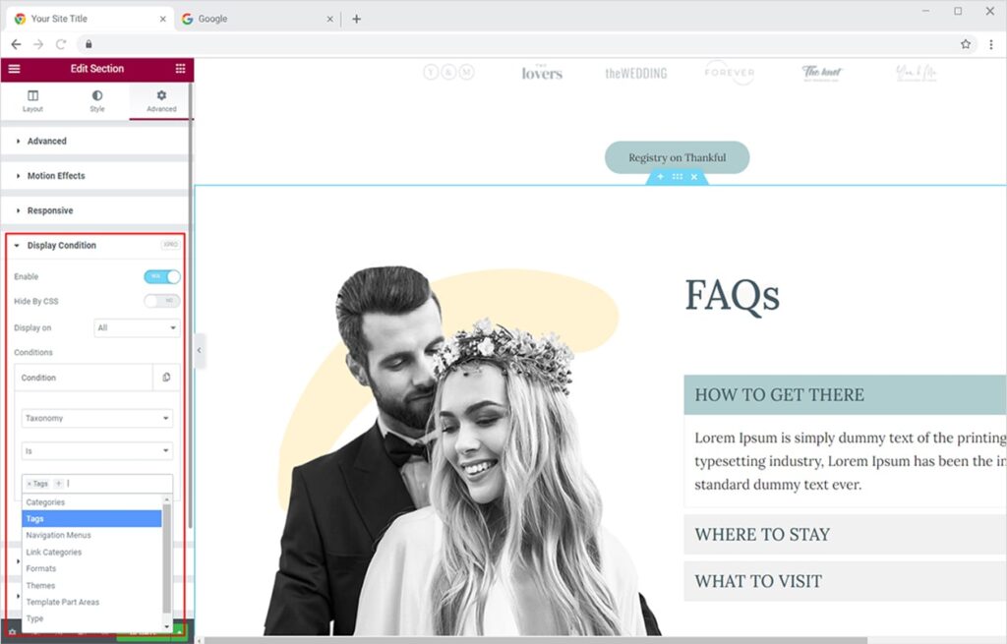Bookmark page with the star icon
The image size is (1007, 644).
point(966,44)
